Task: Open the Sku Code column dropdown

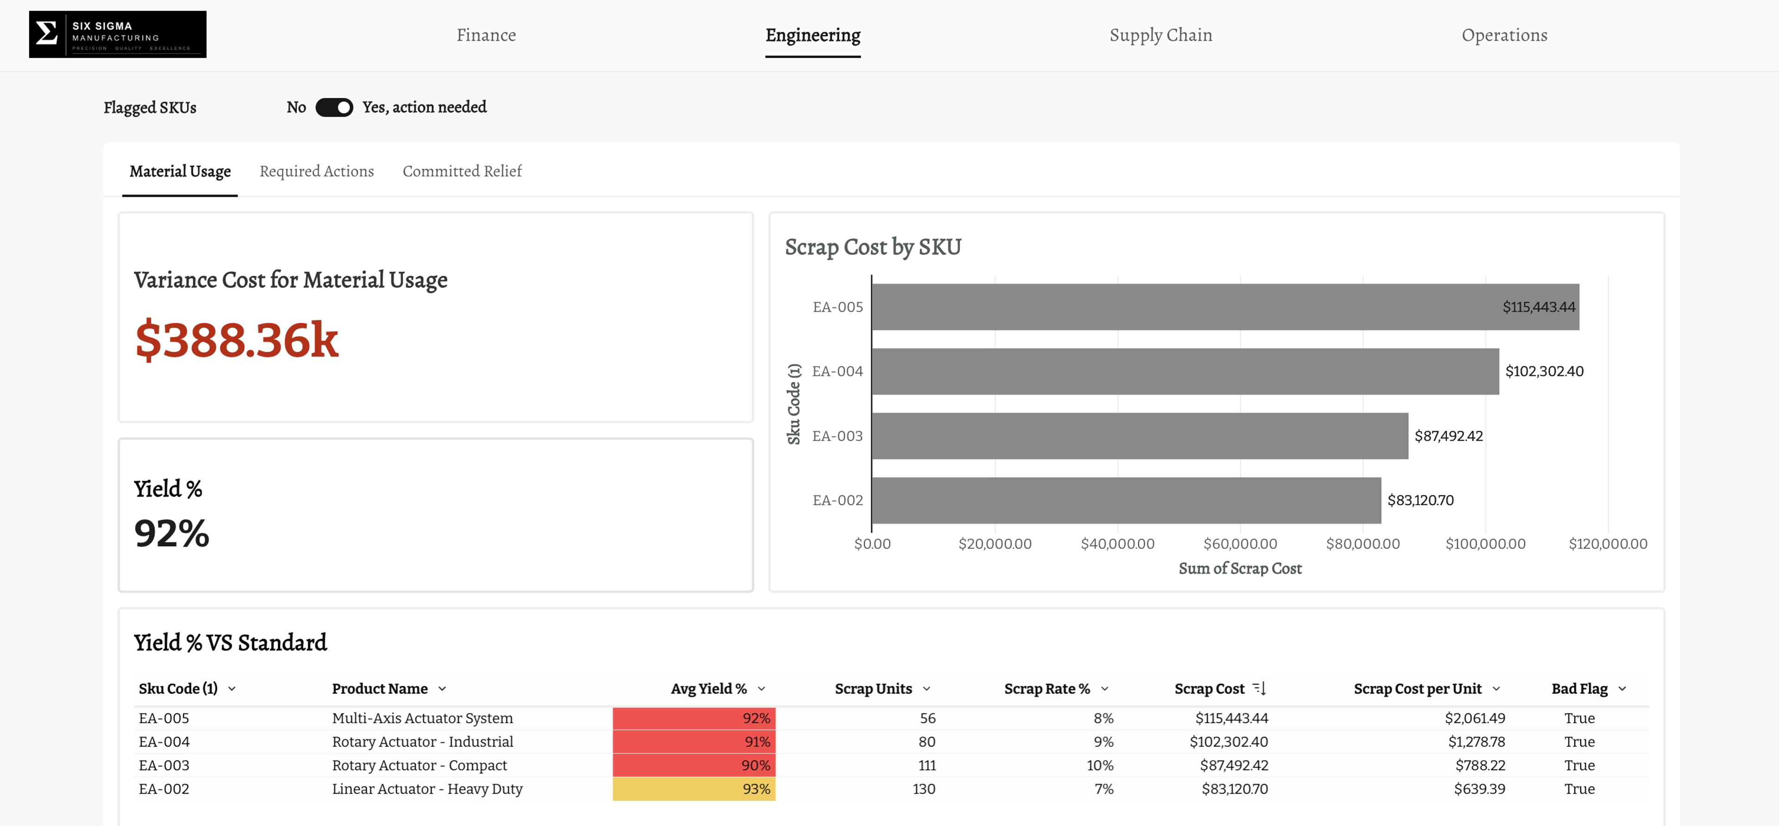Action: (x=232, y=688)
